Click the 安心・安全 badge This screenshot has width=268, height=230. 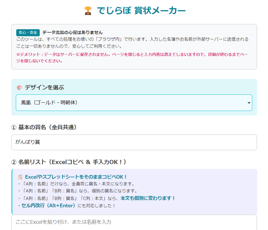28,32
